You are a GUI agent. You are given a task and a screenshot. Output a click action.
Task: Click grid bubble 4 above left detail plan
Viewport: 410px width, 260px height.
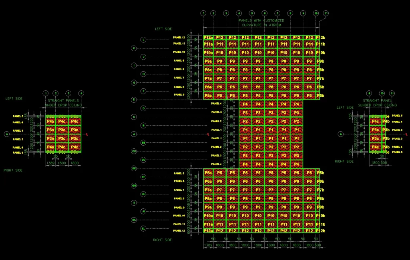[81, 93]
